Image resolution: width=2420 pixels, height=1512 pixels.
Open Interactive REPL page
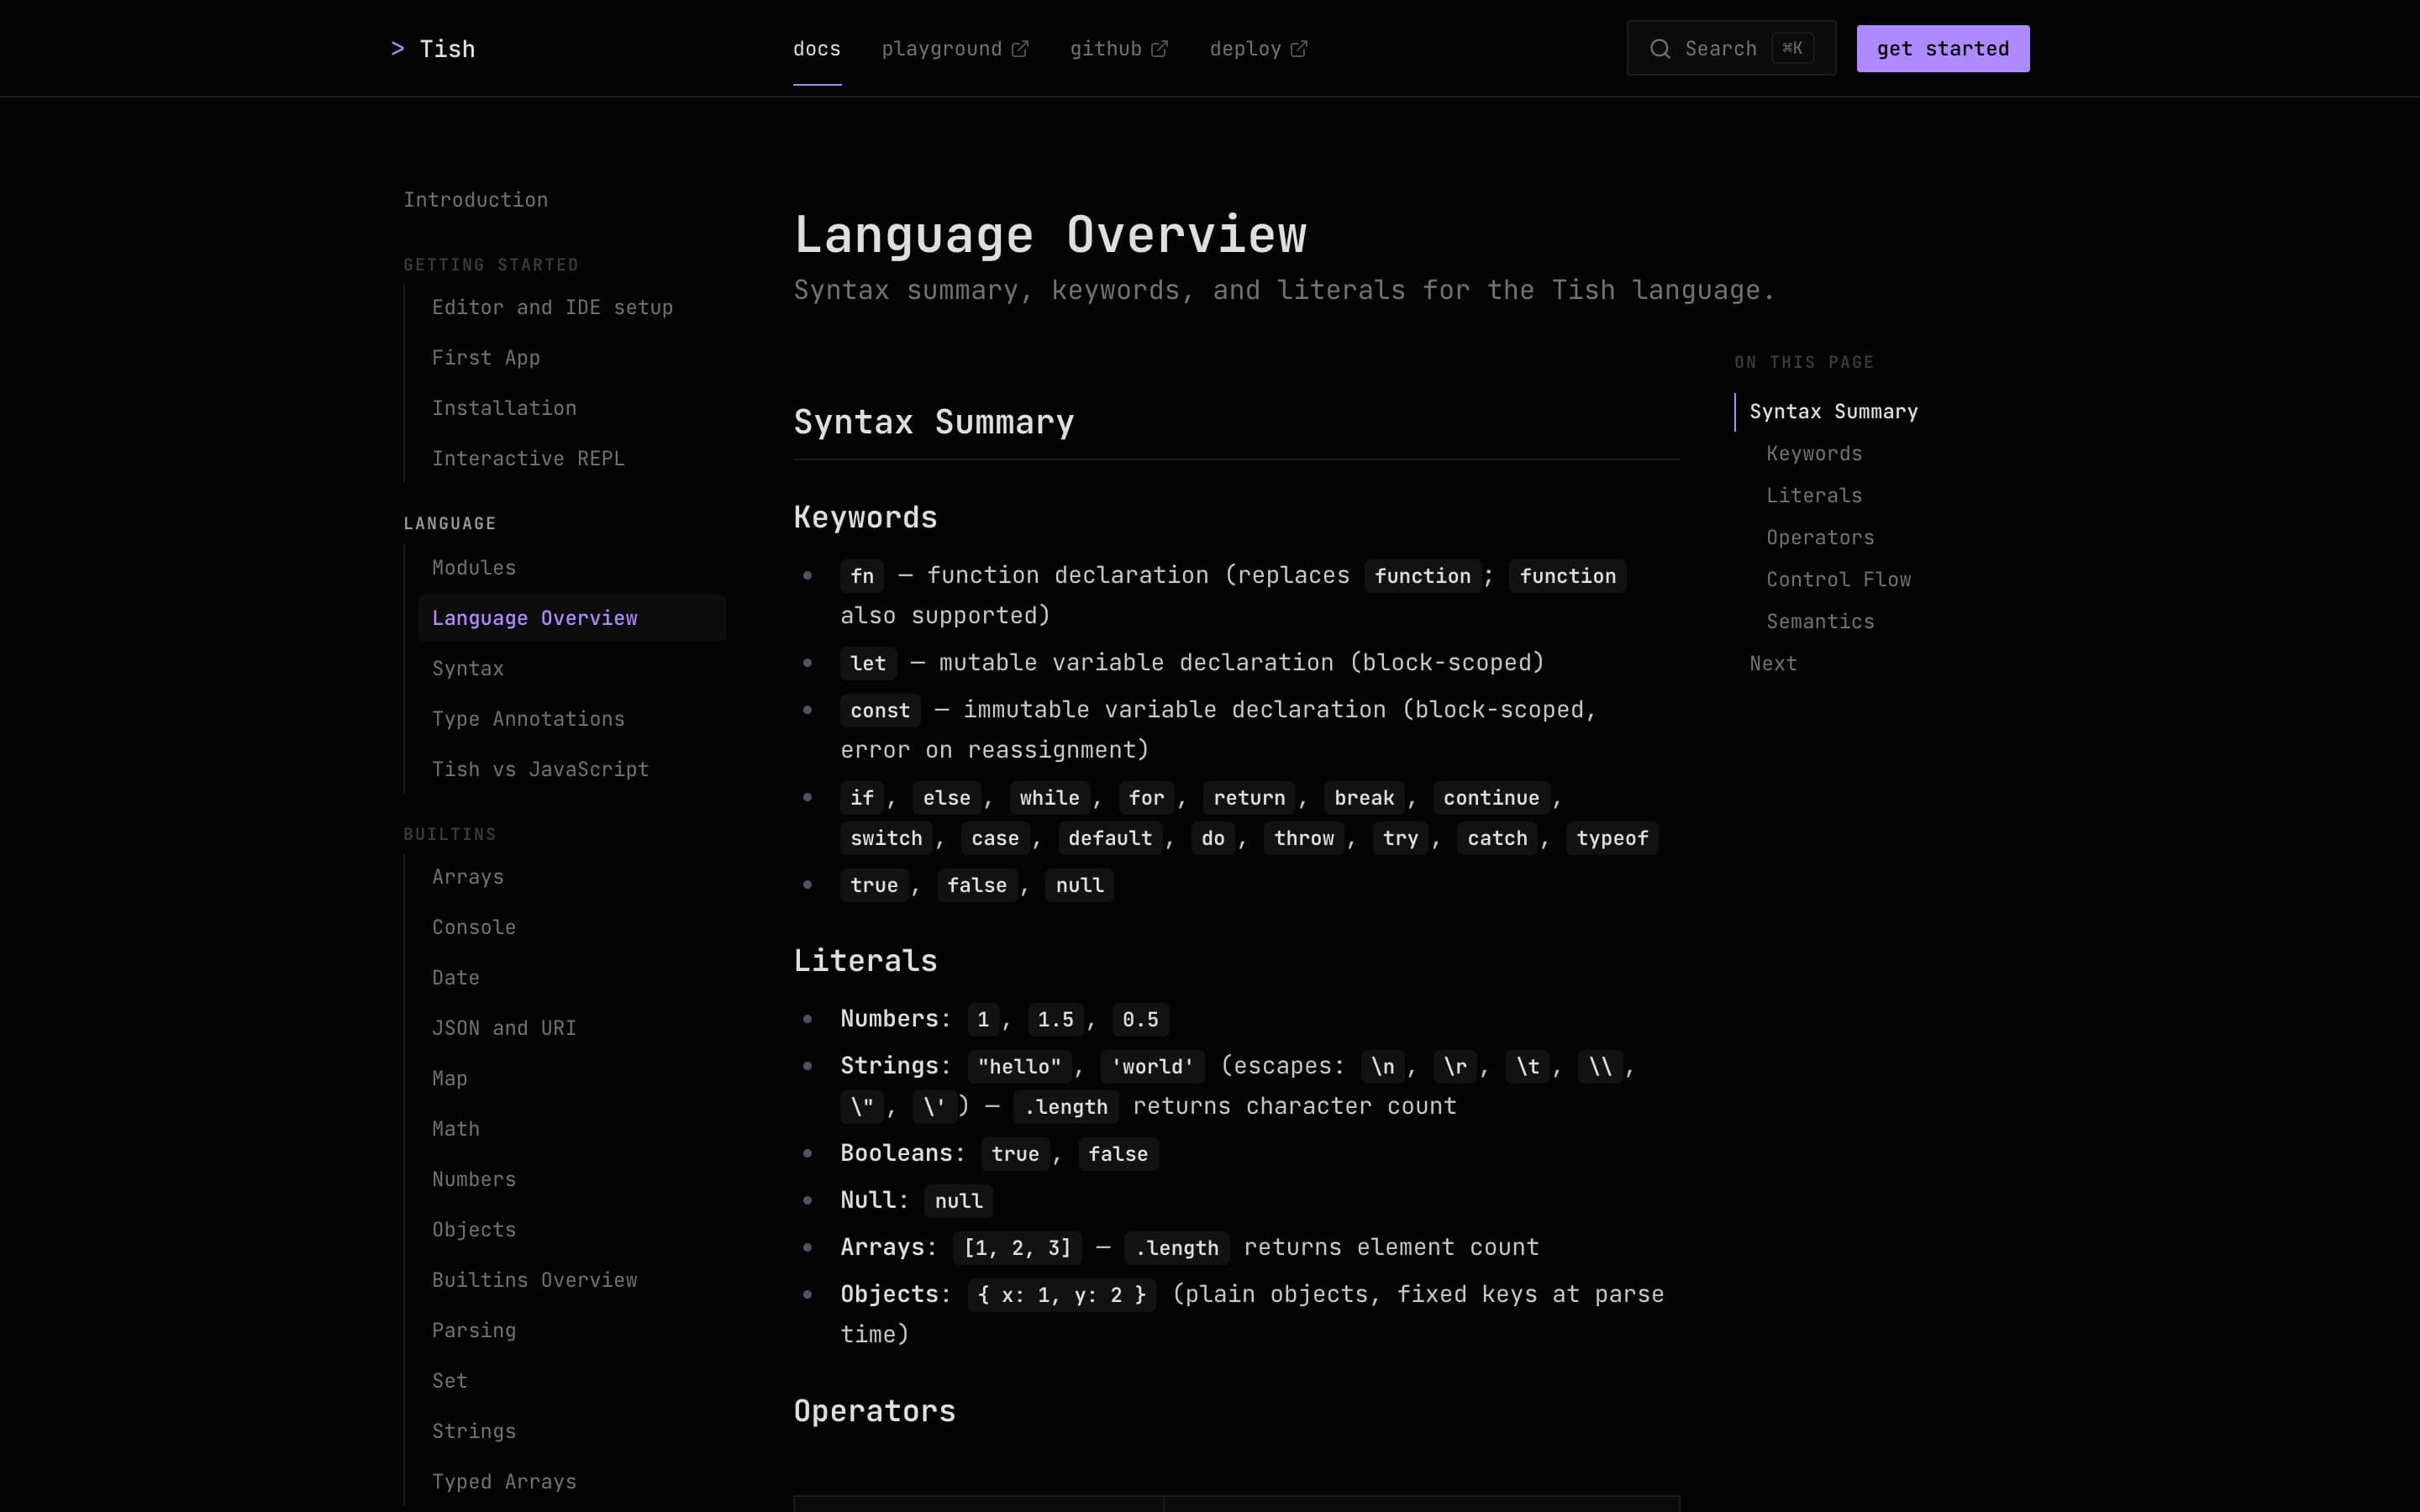pyautogui.click(x=528, y=459)
